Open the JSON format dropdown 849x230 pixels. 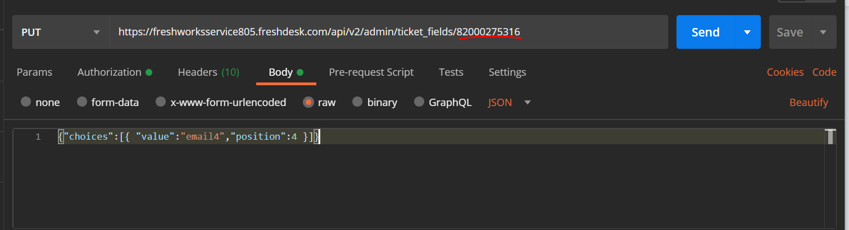pyautogui.click(x=510, y=102)
